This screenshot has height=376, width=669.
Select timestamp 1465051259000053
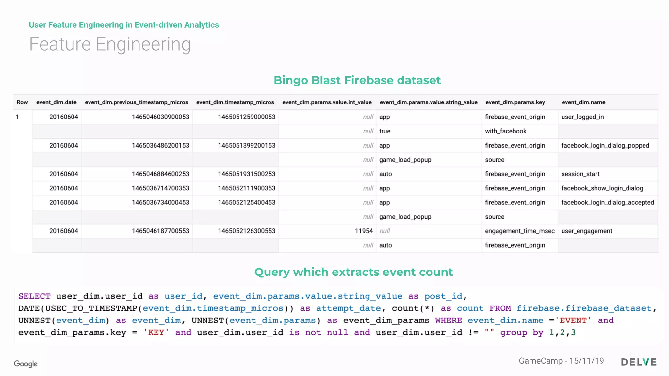click(x=247, y=117)
